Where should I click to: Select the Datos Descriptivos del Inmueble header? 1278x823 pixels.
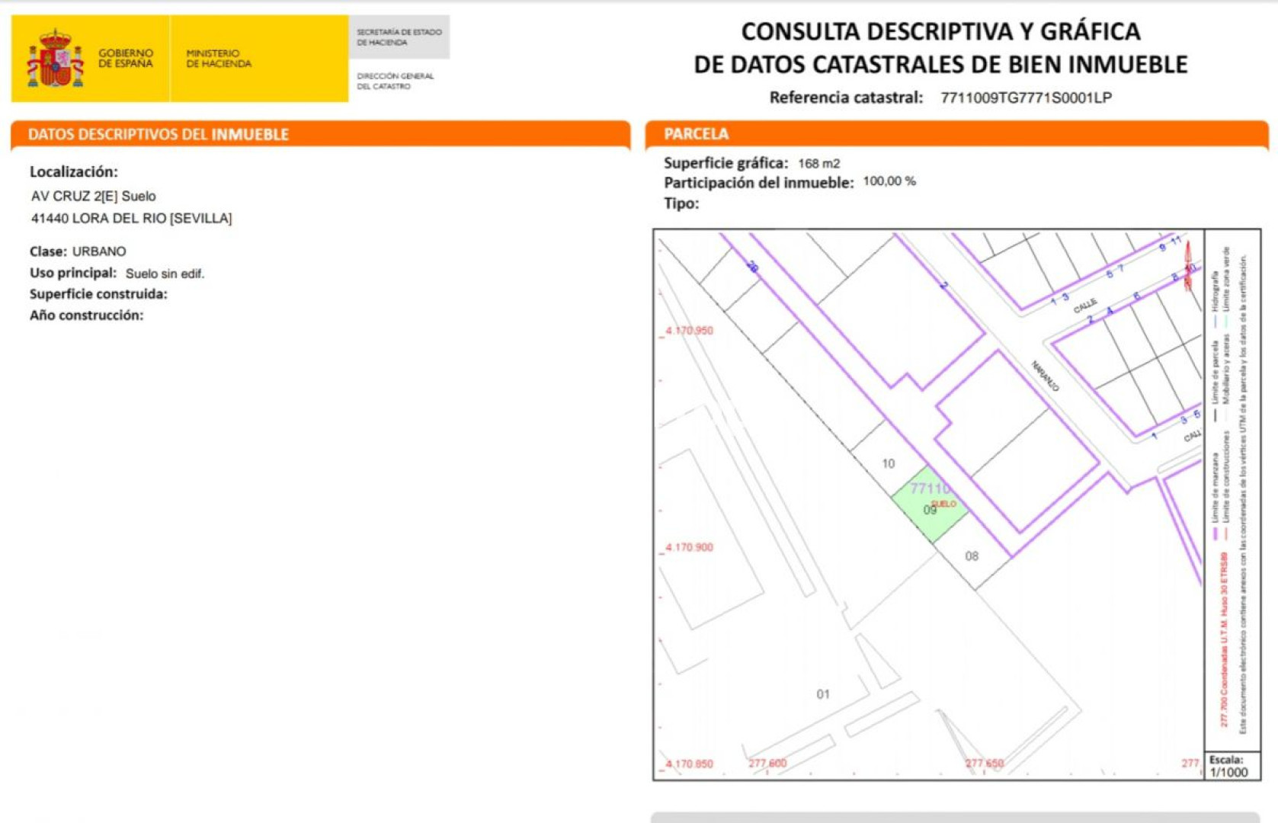click(159, 135)
